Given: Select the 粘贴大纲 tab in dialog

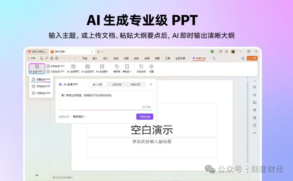Looking at the screenshot, I should (x=136, y=84).
